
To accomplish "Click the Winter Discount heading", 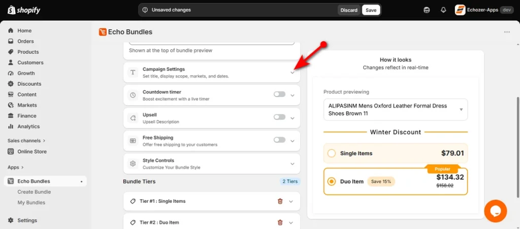I will [x=396, y=132].
